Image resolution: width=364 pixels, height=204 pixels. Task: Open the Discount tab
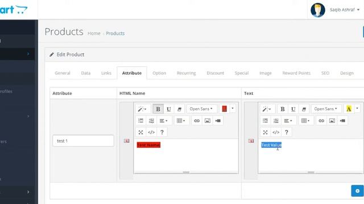(x=216, y=73)
